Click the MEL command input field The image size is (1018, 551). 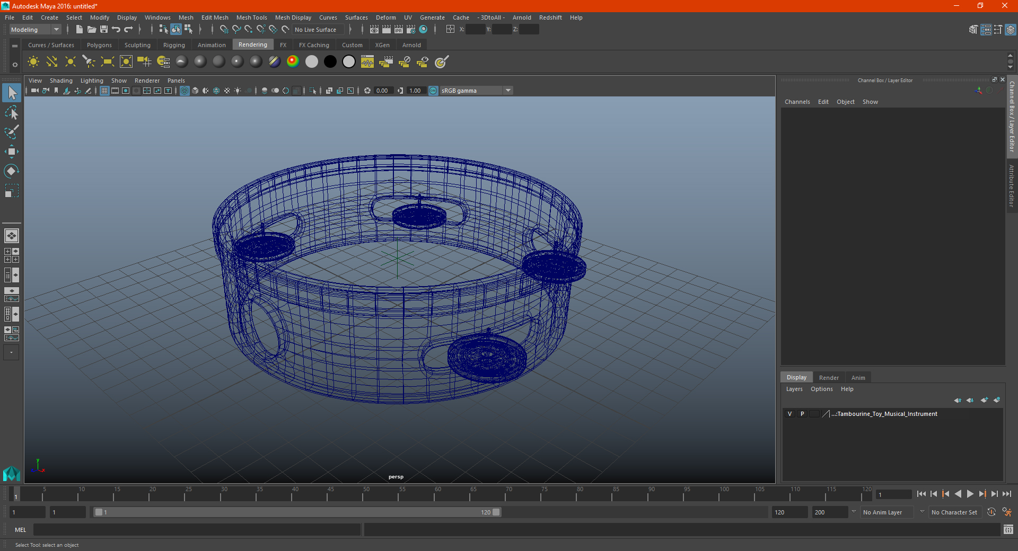click(x=197, y=530)
